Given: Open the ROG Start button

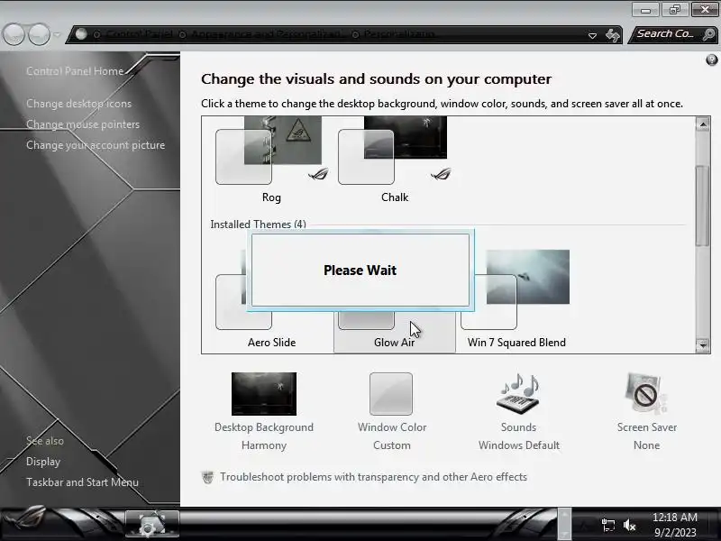Looking at the screenshot, I should click(25, 523).
